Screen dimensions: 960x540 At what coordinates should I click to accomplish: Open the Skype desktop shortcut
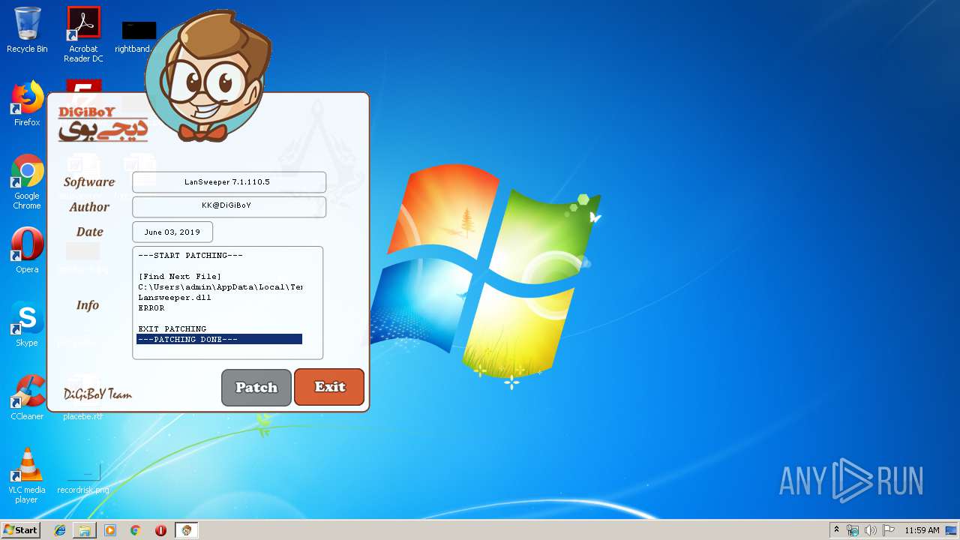pyautogui.click(x=27, y=324)
